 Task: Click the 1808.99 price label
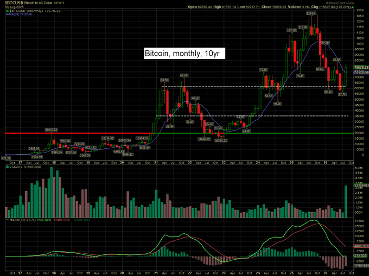click(x=37, y=157)
